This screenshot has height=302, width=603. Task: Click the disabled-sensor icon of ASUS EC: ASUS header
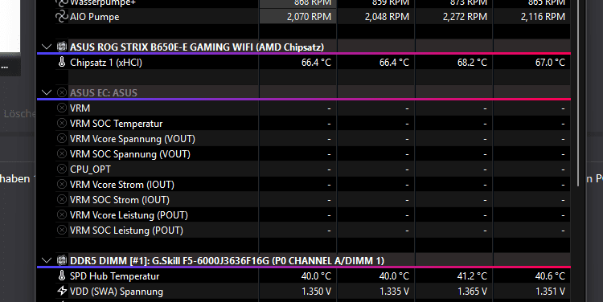coord(62,92)
